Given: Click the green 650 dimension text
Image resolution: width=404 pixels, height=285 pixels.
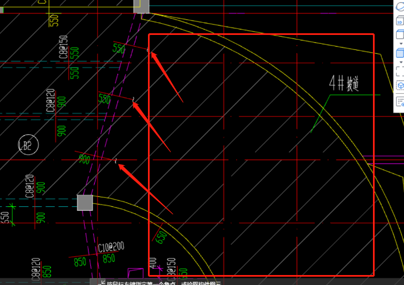Looking at the screenshot, I should [x=161, y=237].
